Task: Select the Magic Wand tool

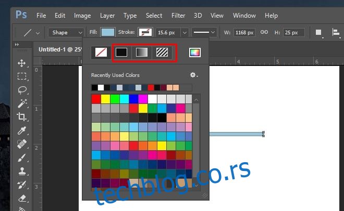Action: [22, 103]
